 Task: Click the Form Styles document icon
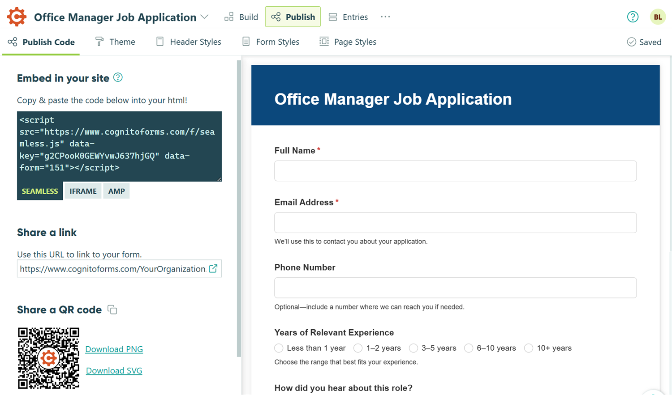click(246, 42)
